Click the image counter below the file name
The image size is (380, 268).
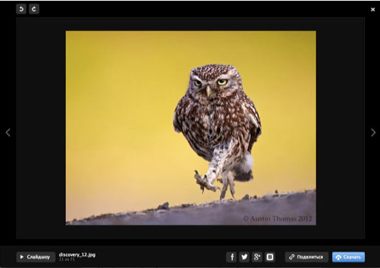coord(67,259)
